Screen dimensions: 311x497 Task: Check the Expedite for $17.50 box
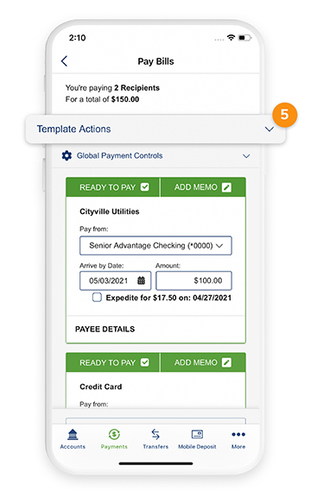click(97, 298)
